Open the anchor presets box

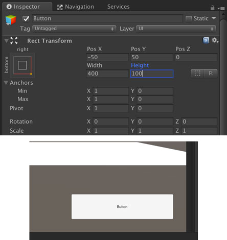[x=22, y=65]
